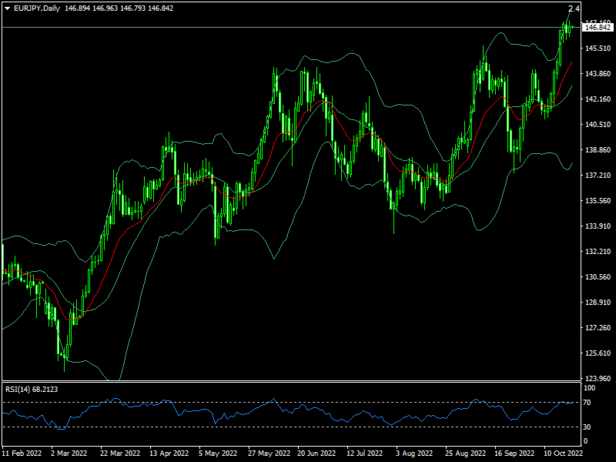616x462 pixels.
Task: Click the 137.210 price scale label
Action: pos(598,176)
